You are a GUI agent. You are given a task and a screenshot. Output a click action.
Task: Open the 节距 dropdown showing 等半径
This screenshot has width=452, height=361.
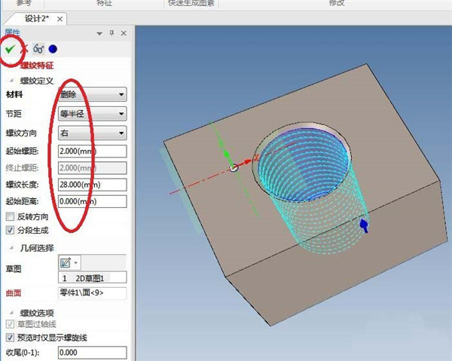91,114
